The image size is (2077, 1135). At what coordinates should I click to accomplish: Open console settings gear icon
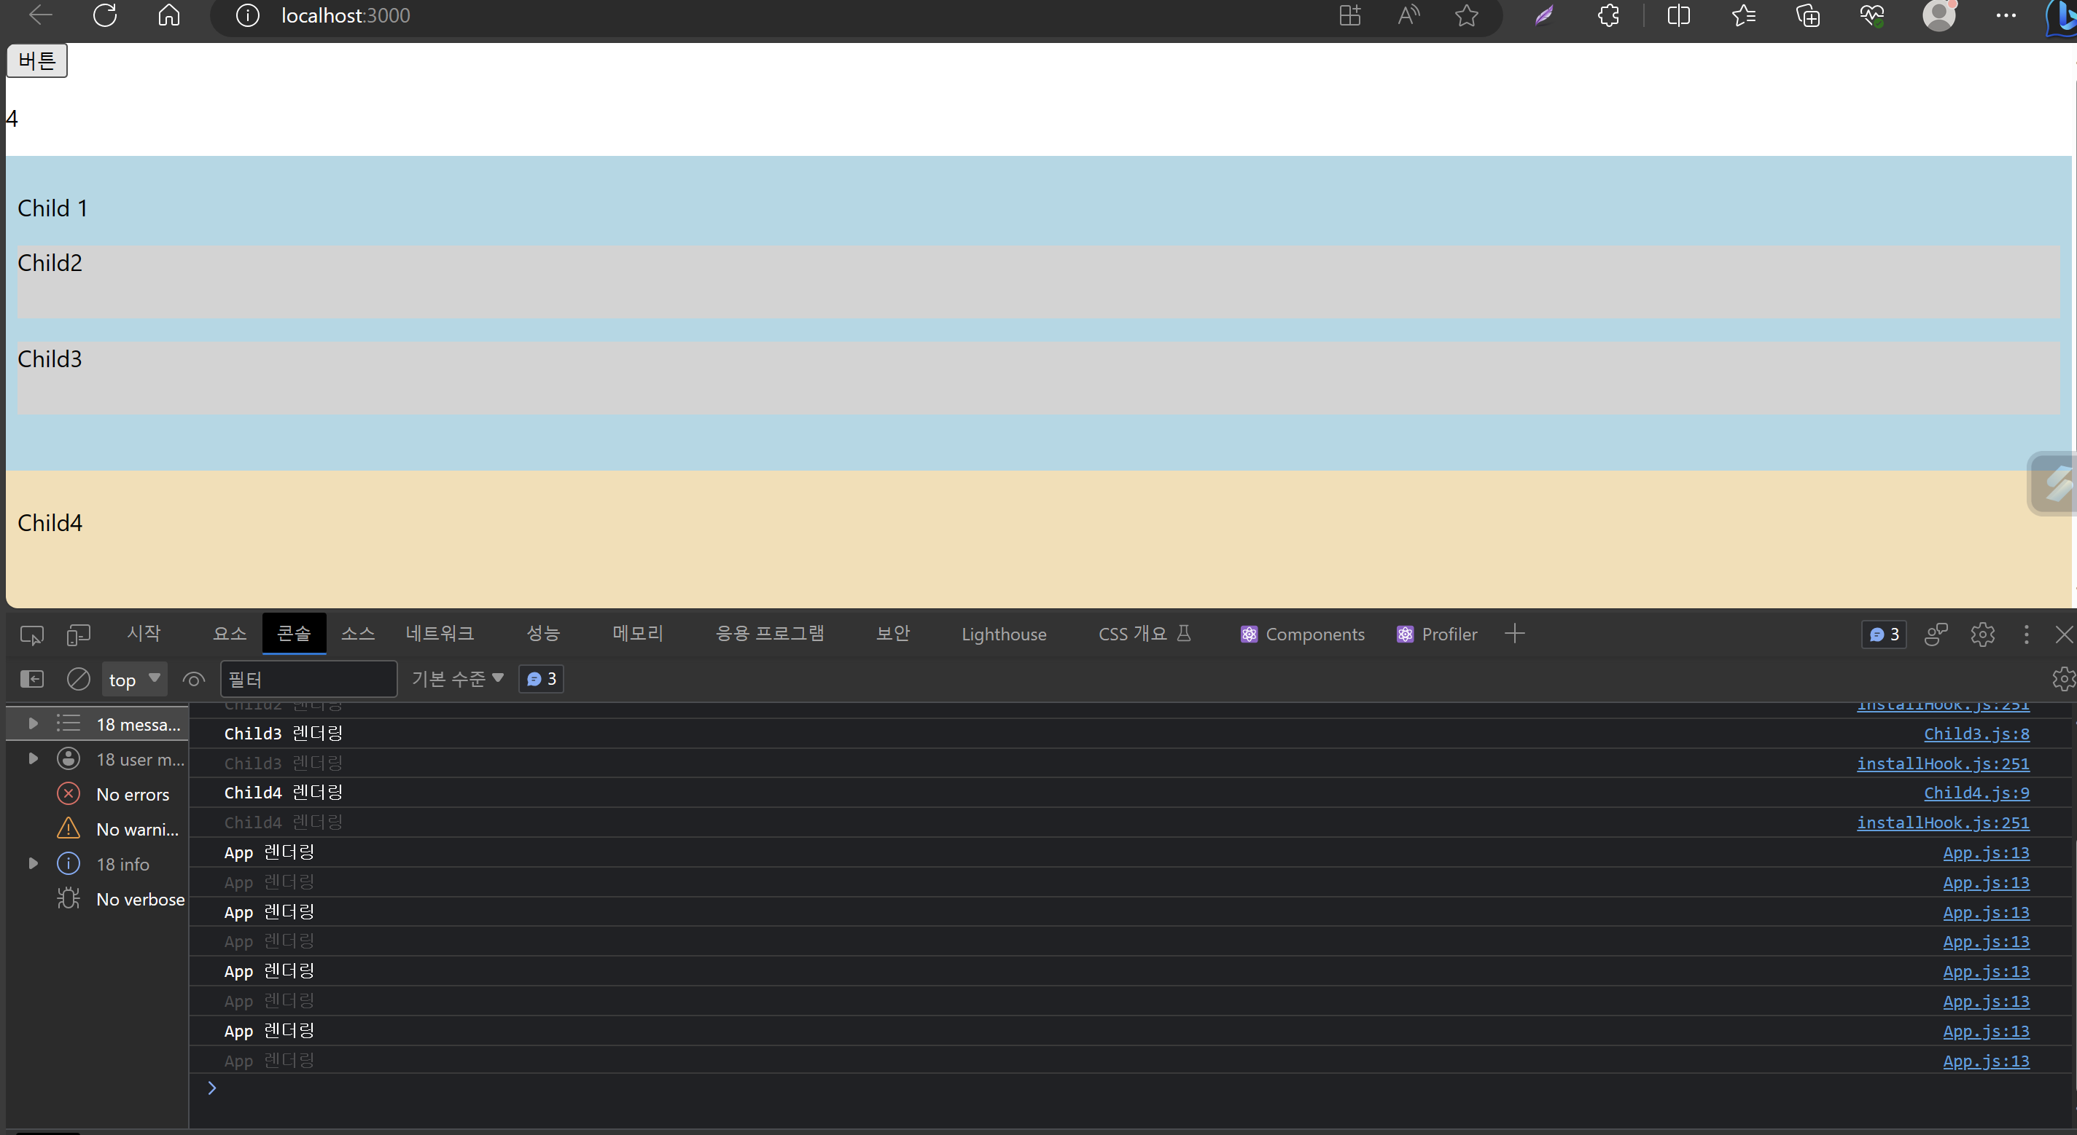click(x=2062, y=679)
